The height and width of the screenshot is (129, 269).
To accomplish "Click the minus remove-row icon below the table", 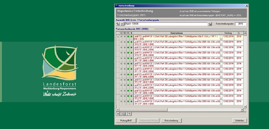I will pyautogui.click(x=118, y=114).
